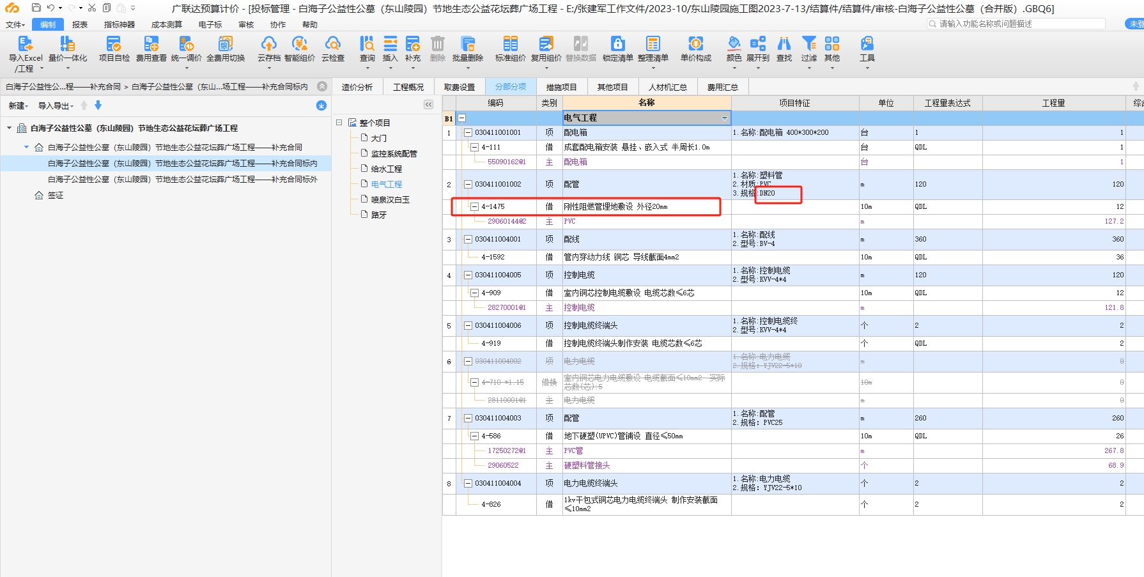Collapse sub-item 4-1475 row

pos(474,206)
